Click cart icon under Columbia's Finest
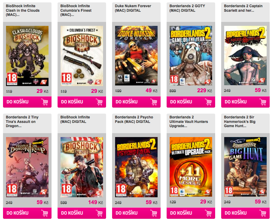273x223 pixels. 99,102
